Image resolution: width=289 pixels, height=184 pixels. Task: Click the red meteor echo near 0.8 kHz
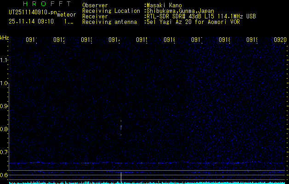point(121,128)
